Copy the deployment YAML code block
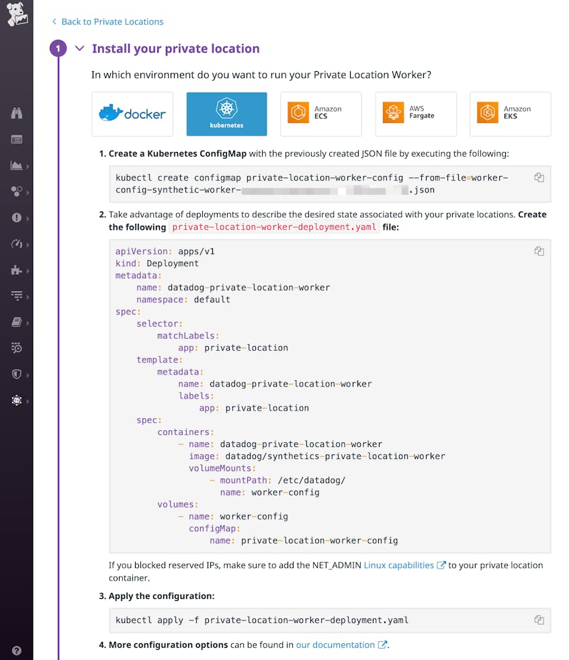Image resolution: width=569 pixels, height=660 pixels. coord(539,251)
